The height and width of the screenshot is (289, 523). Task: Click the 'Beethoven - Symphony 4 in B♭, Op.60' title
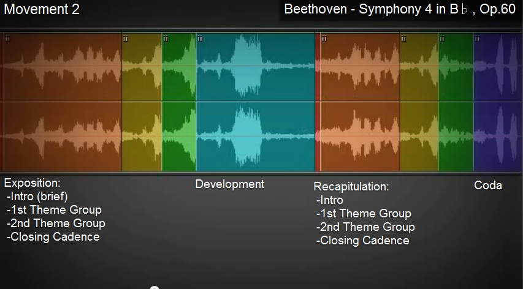click(400, 9)
